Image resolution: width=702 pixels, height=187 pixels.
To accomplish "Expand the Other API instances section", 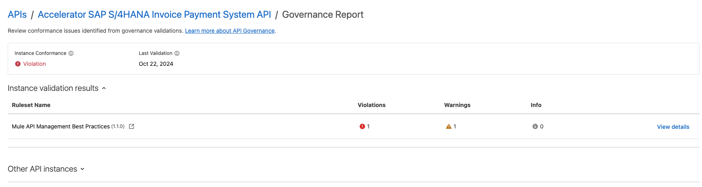I will click(x=82, y=169).
